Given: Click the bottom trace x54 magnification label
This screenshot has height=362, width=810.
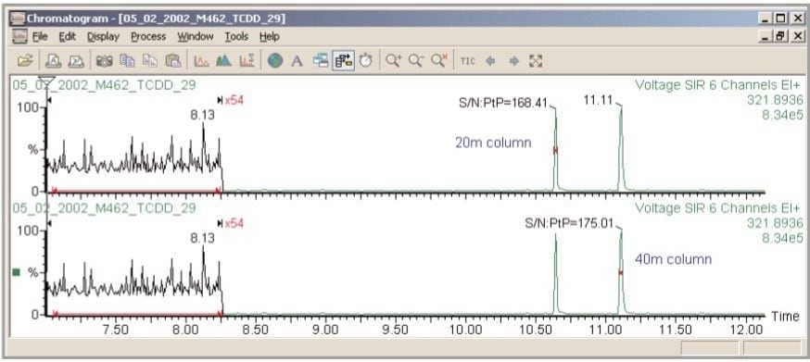Looking at the screenshot, I should (234, 224).
